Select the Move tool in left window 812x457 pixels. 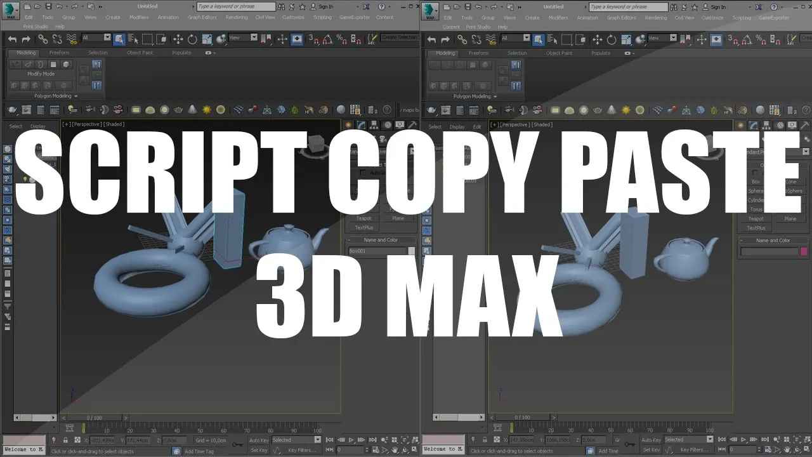point(178,39)
